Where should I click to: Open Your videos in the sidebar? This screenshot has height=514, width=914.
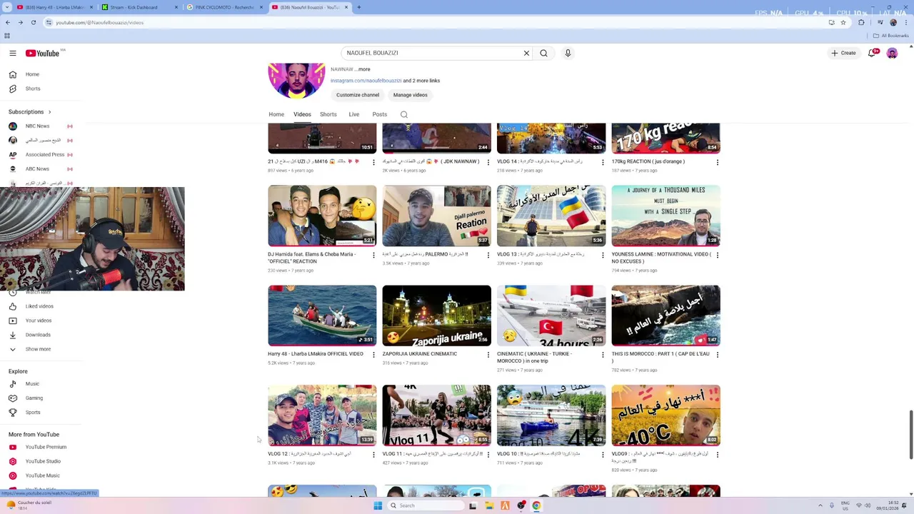[39, 321]
